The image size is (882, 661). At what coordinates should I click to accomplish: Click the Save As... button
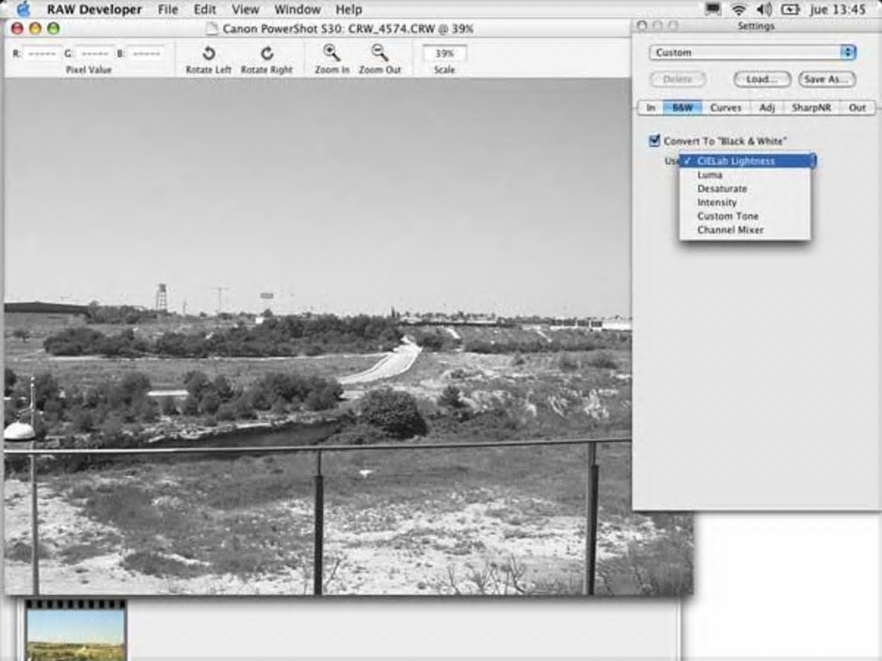coord(827,79)
